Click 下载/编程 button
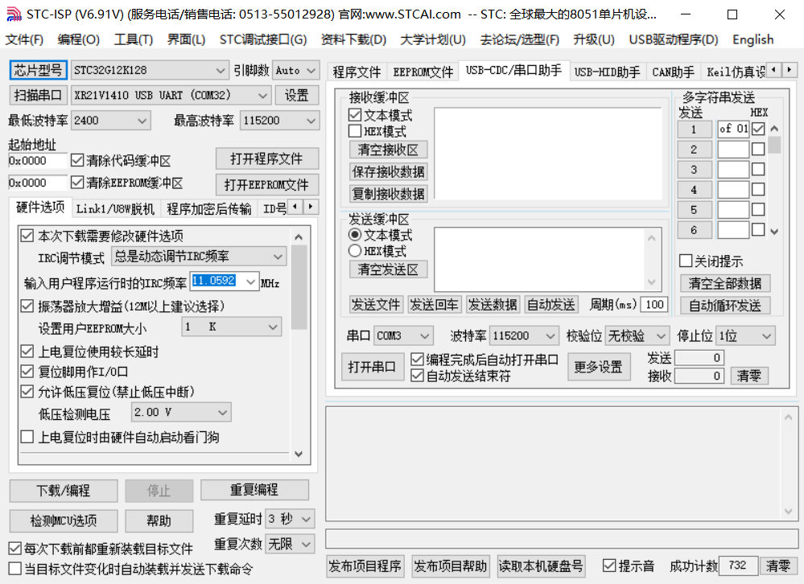 click(64, 491)
